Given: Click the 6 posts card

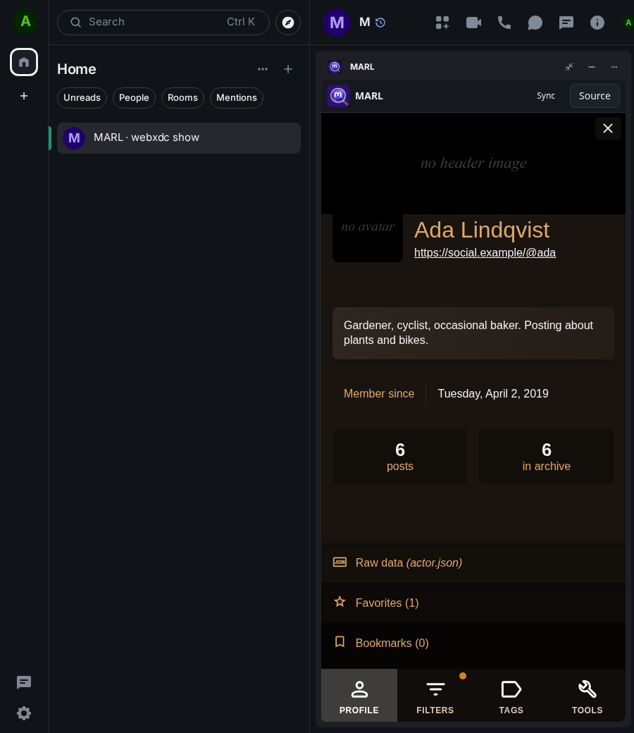Looking at the screenshot, I should click(400, 456).
